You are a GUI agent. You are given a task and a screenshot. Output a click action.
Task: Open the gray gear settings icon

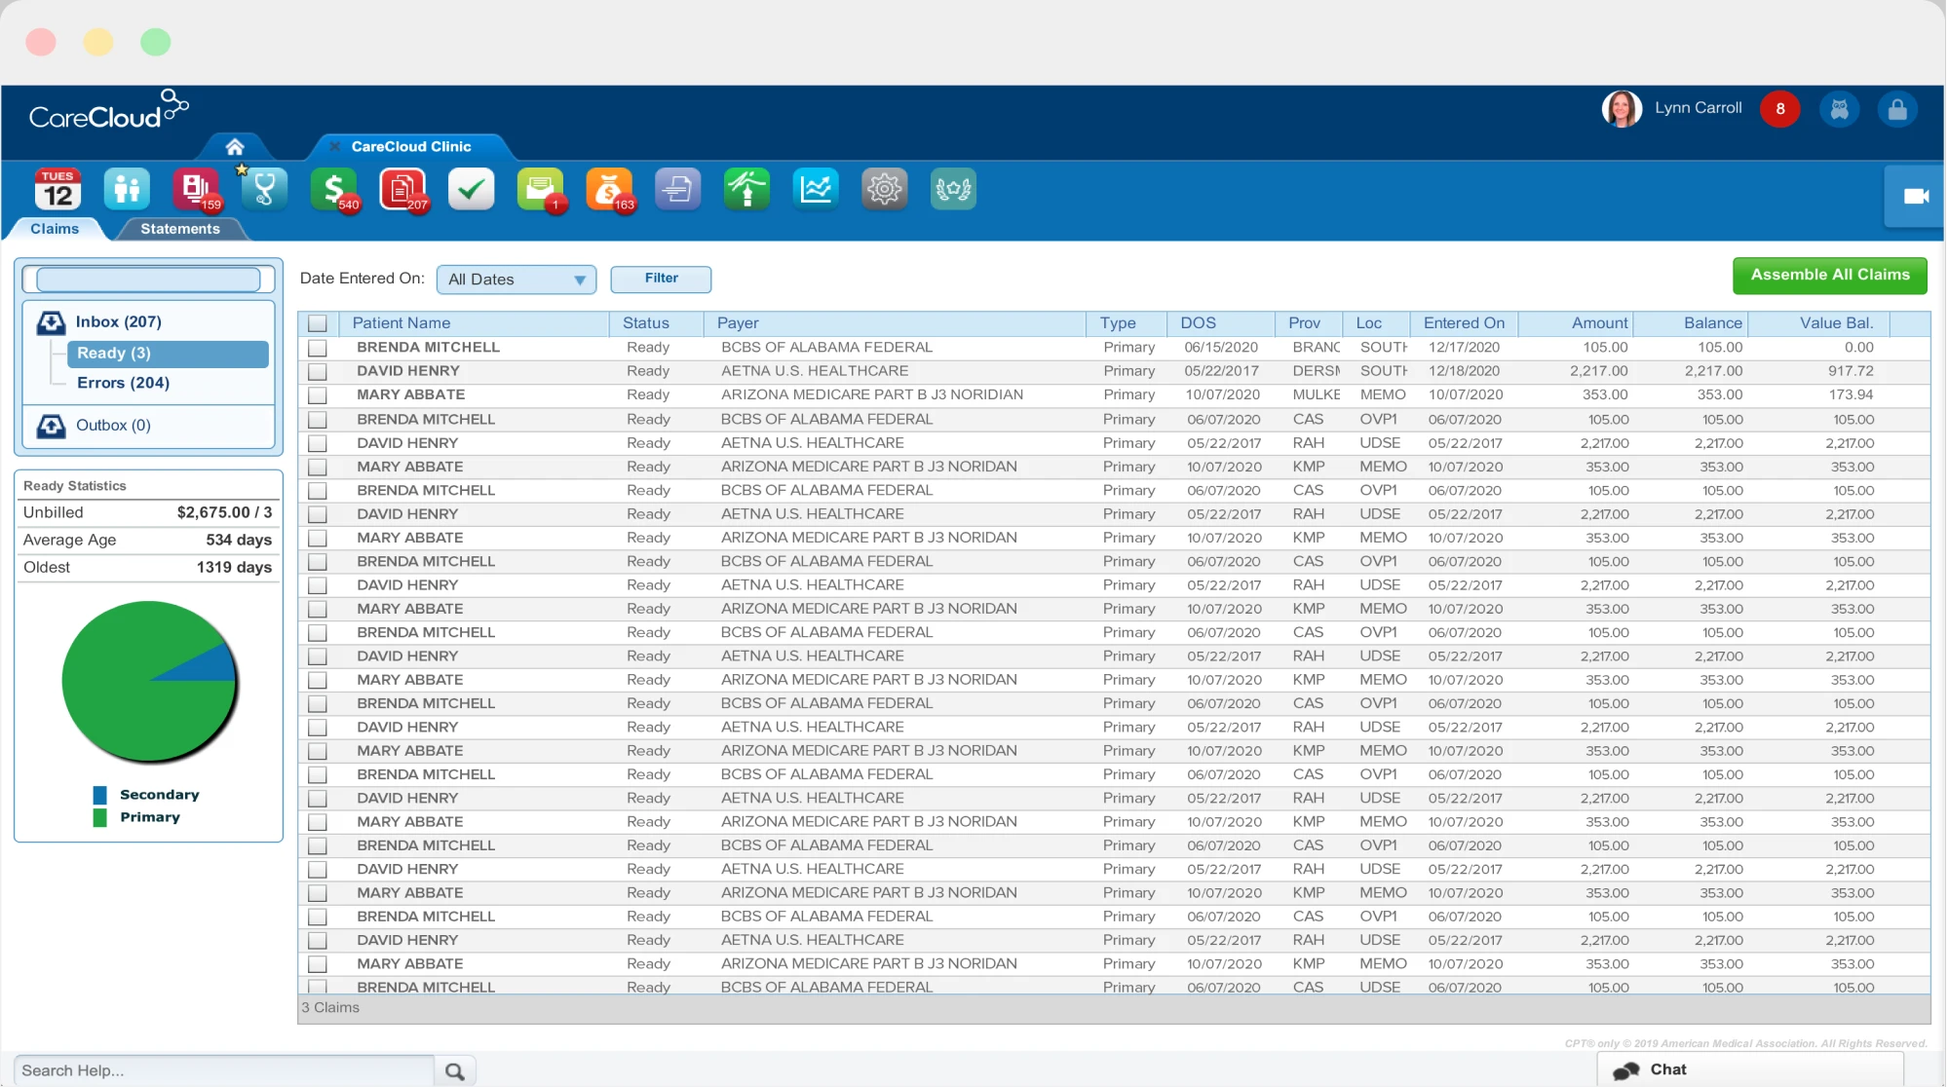click(x=884, y=189)
